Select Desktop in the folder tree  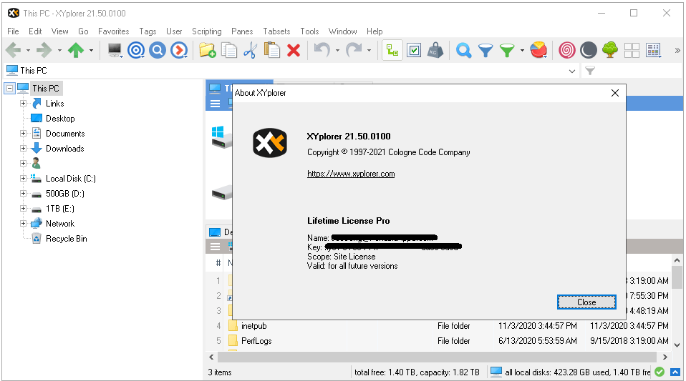click(x=60, y=119)
